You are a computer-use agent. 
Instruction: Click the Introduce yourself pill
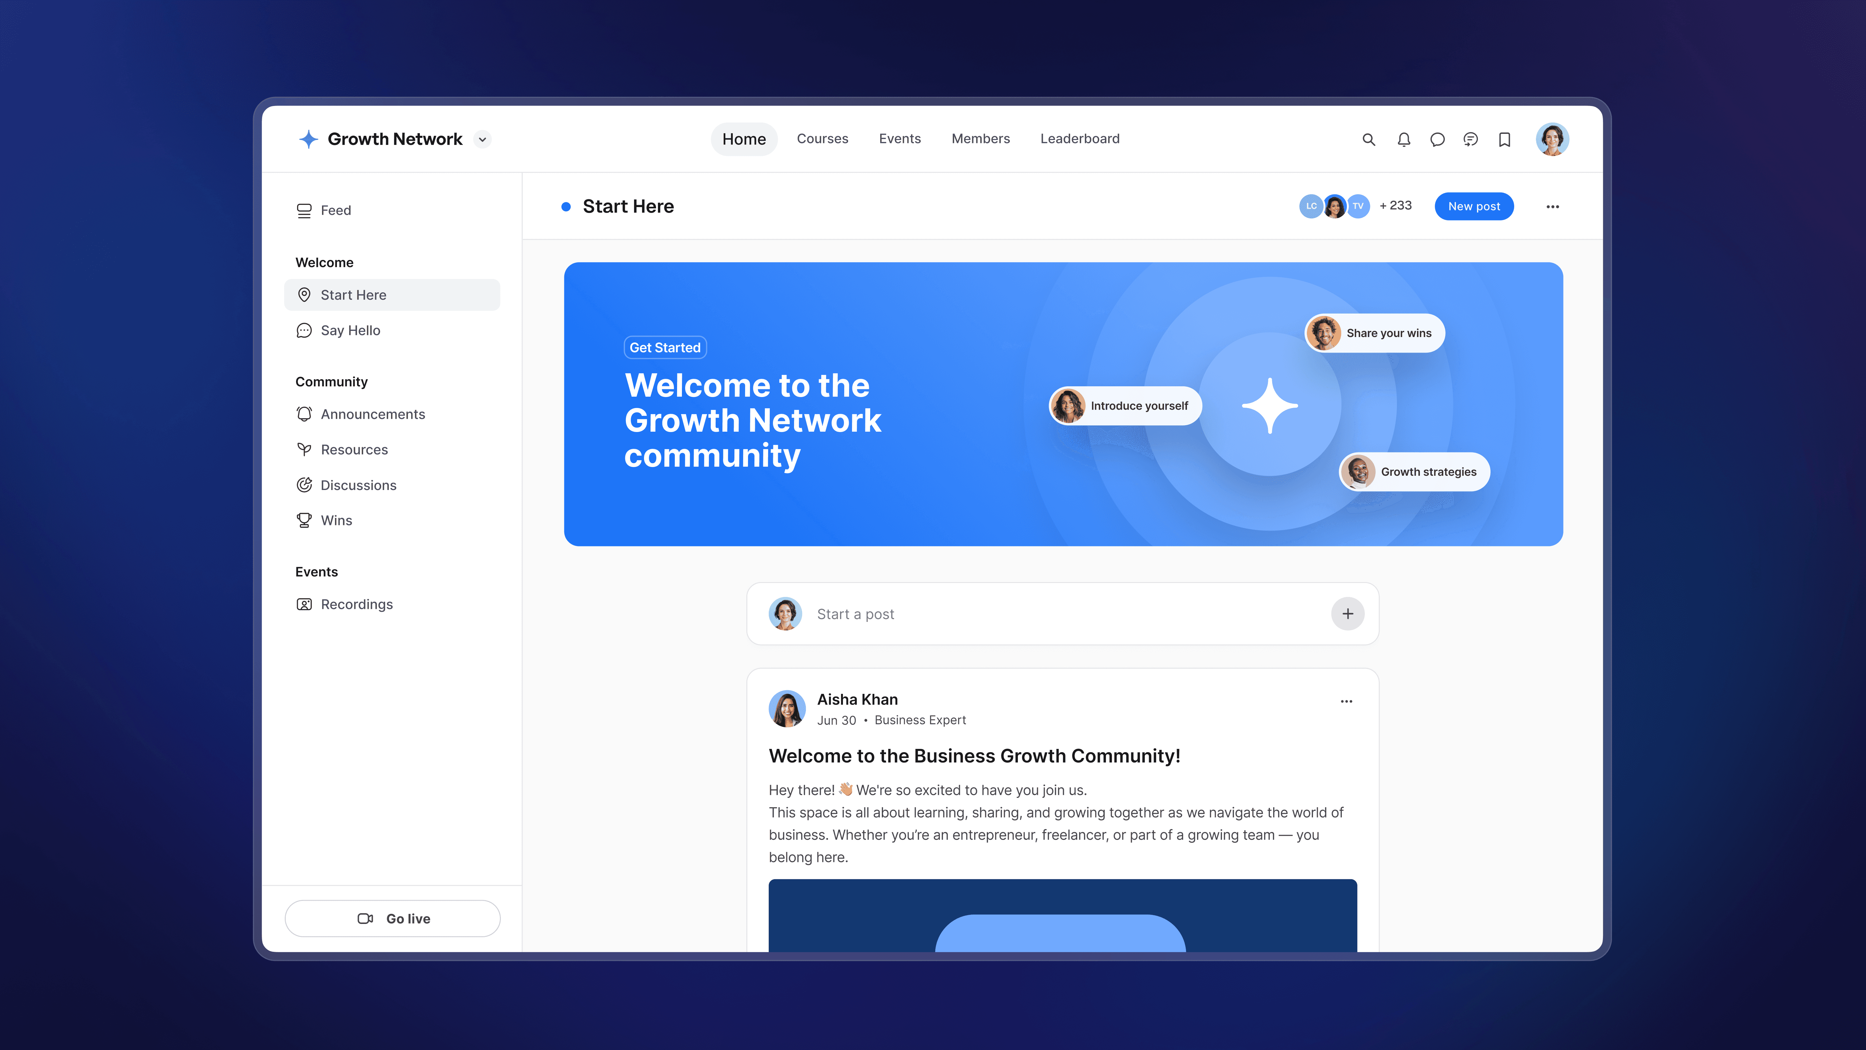coord(1125,406)
